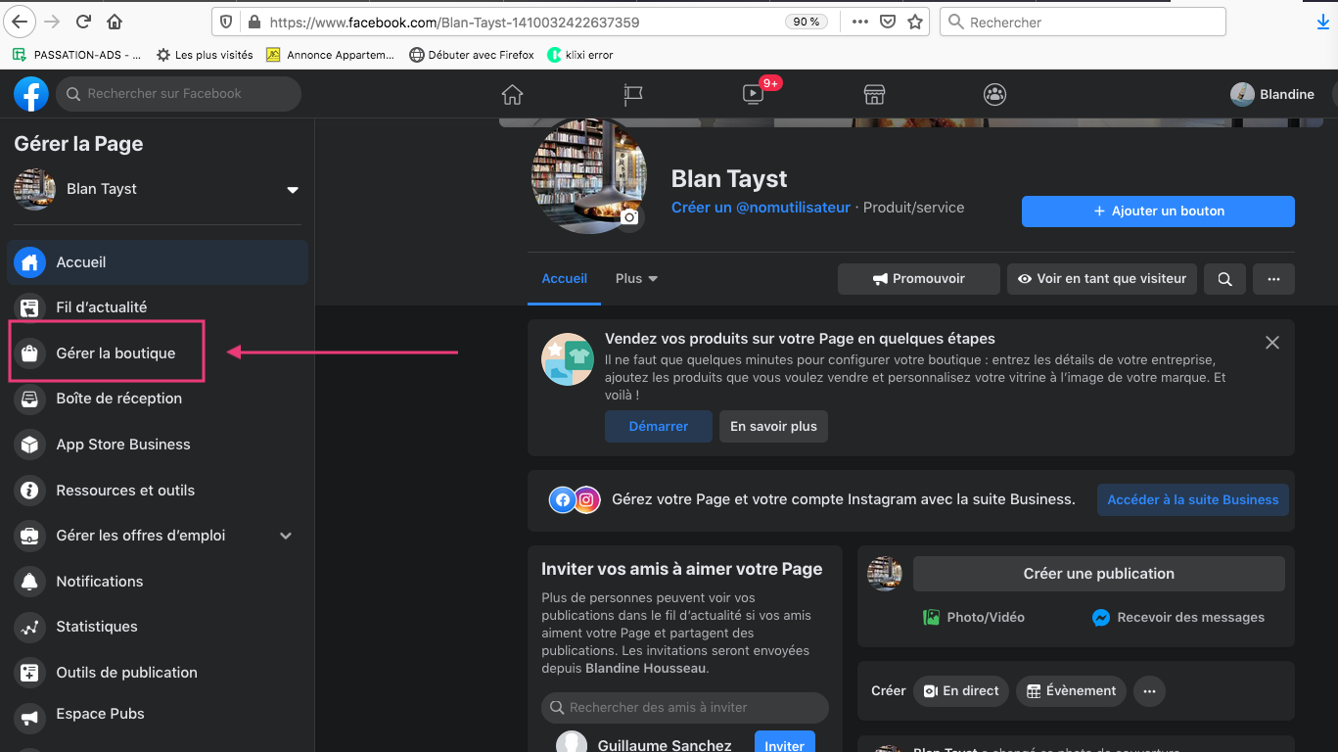
Task: Open Débuter avec Firefox bookmark
Action: [472, 55]
